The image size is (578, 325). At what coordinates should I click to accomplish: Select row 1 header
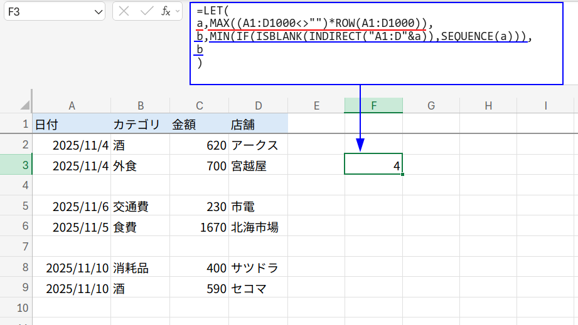coord(16,123)
